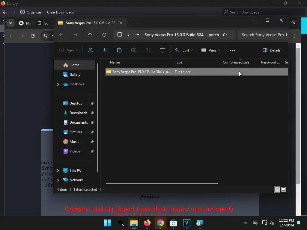The height and width of the screenshot is (230, 307).
Task: Refresh the File Explorer folder view
Action: pyautogui.click(x=104, y=35)
